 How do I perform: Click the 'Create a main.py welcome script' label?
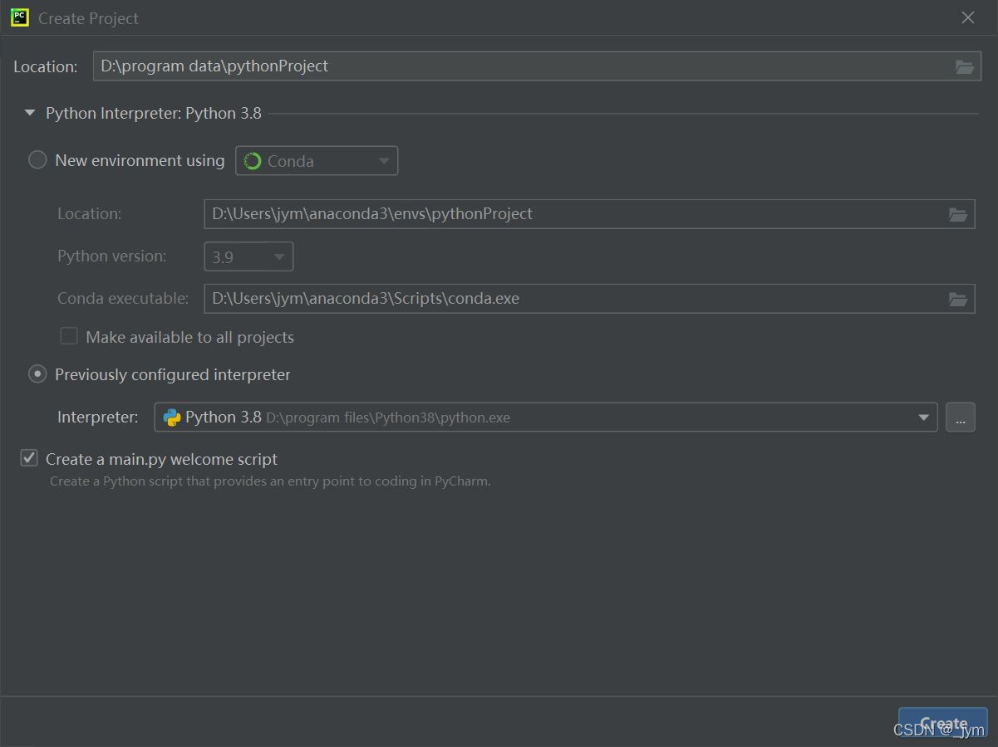[161, 459]
